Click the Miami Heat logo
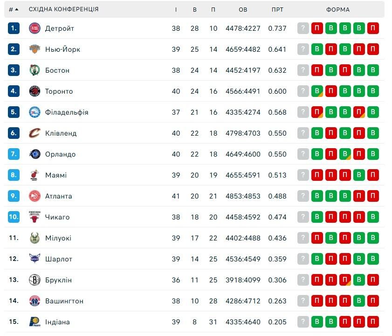Image resolution: width=392 pixels, height=336 pixels. tap(35, 175)
